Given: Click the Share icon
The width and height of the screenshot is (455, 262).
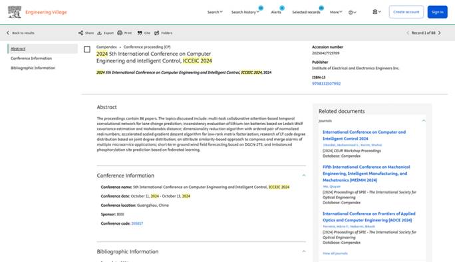Looking at the screenshot, I should coord(80,33).
